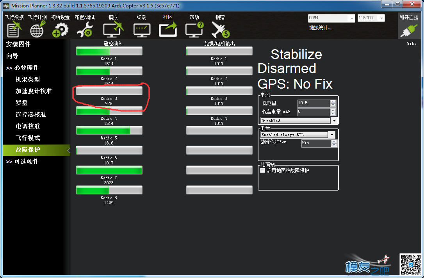Expand the 可选硬件 section

point(22,161)
